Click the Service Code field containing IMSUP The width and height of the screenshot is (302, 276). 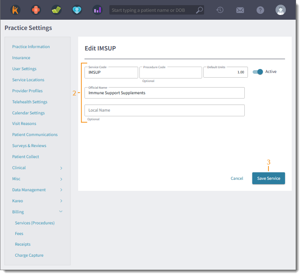coord(111,73)
